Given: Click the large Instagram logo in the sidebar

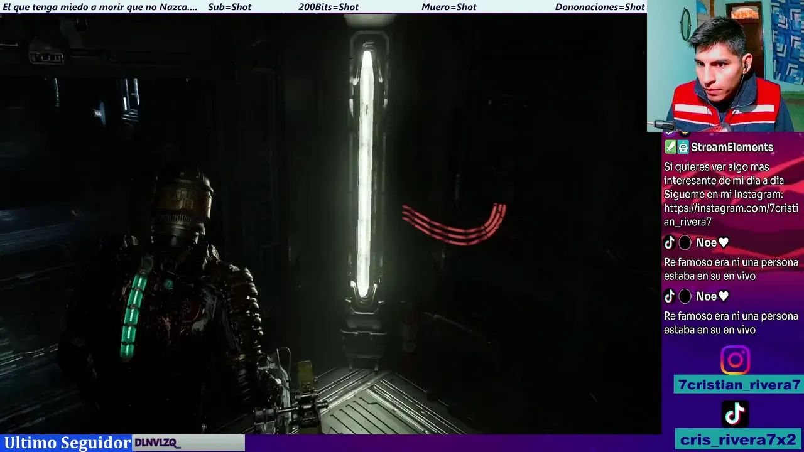Looking at the screenshot, I should tap(735, 360).
